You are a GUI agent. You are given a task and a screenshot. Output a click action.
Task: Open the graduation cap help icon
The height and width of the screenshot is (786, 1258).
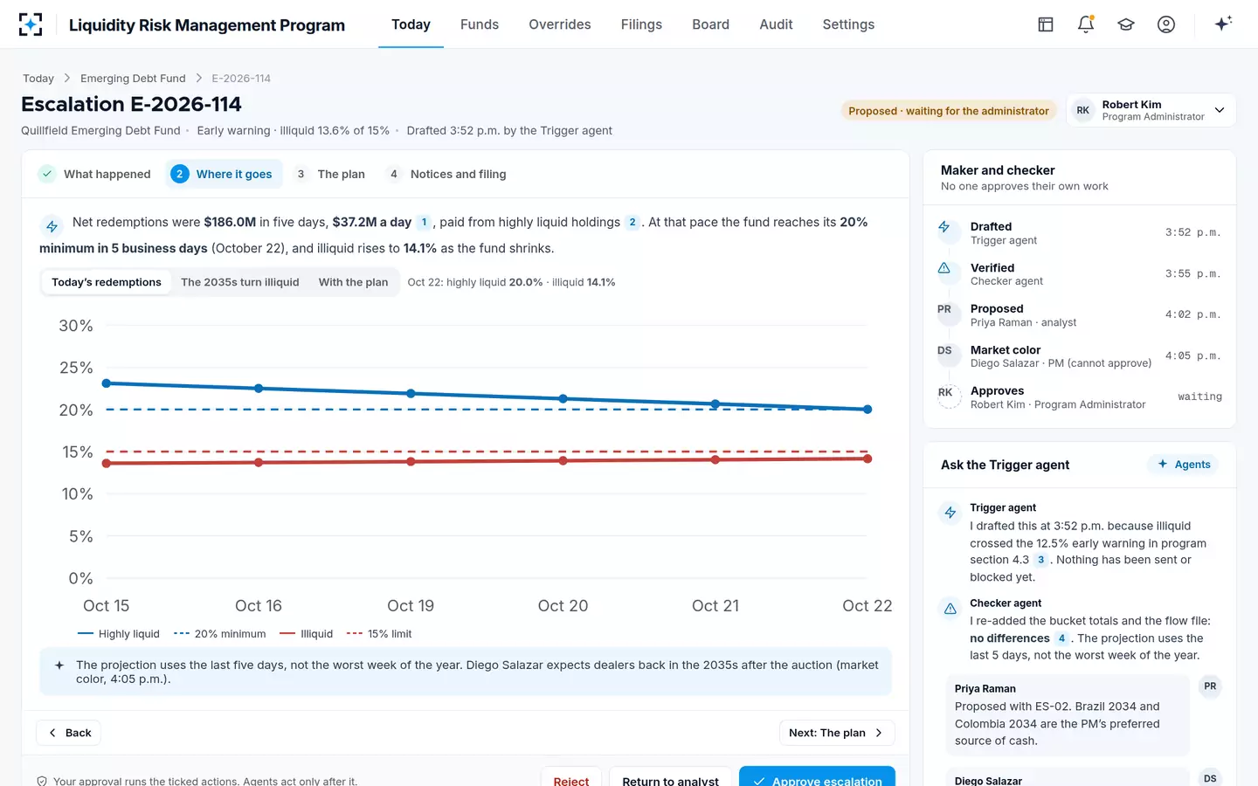tap(1126, 24)
